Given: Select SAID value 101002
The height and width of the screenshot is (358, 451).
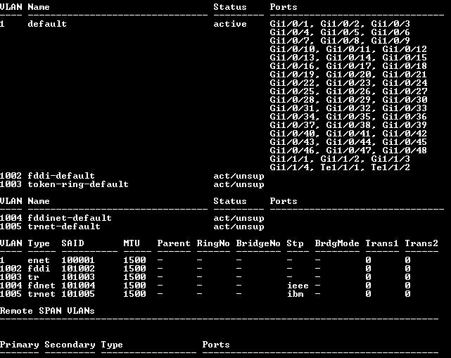Looking at the screenshot, I should tap(78, 269).
